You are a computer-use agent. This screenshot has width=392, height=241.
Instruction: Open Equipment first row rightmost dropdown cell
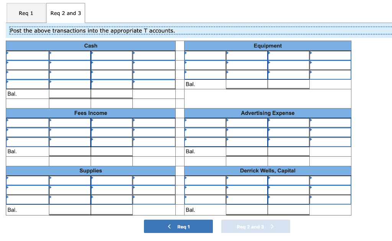[x=330, y=56]
